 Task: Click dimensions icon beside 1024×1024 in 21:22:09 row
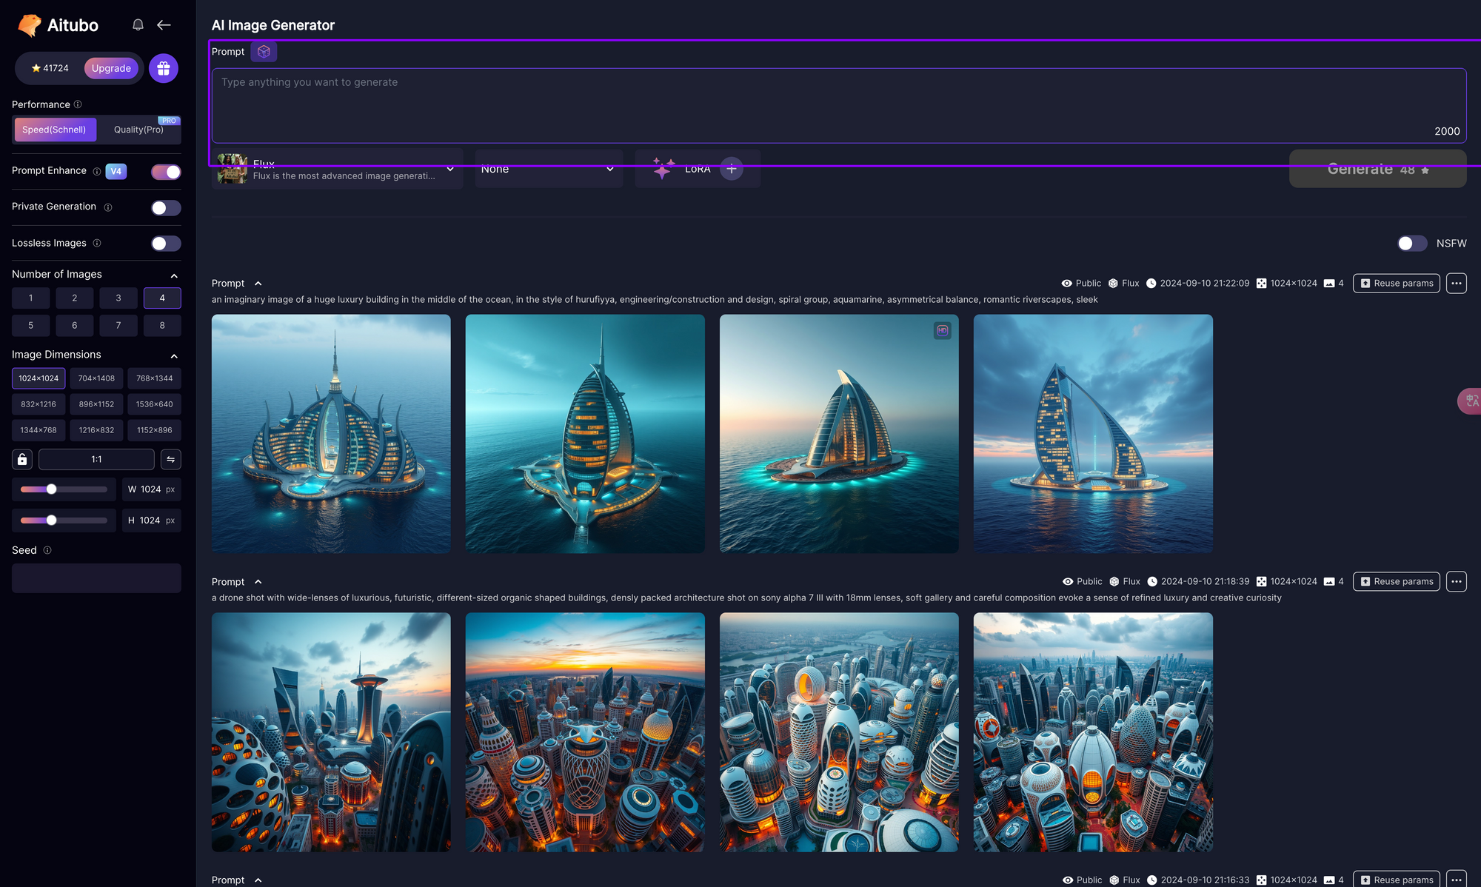coord(1261,284)
